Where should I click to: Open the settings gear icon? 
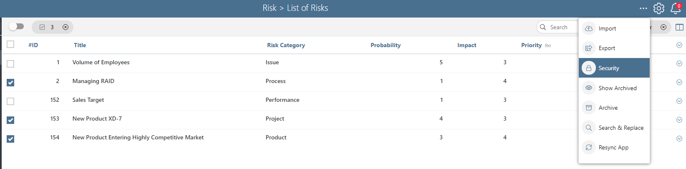pos(659,8)
